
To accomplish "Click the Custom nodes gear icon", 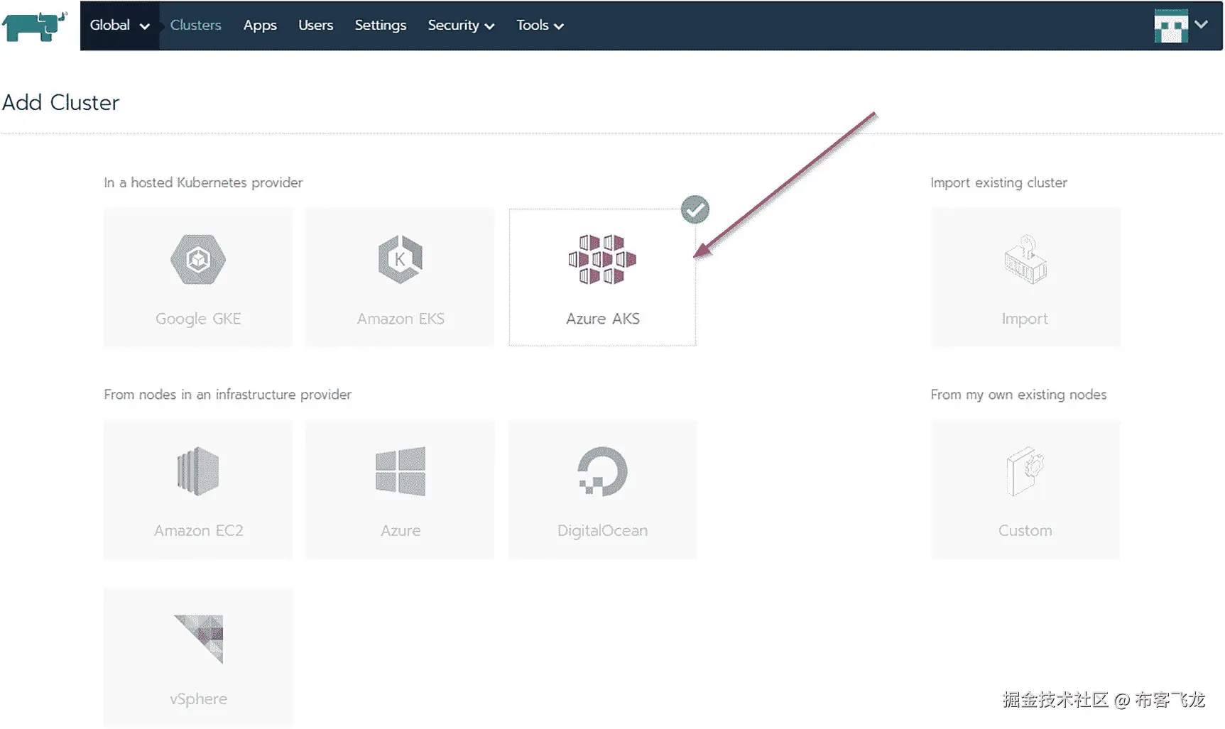I will tap(1025, 471).
